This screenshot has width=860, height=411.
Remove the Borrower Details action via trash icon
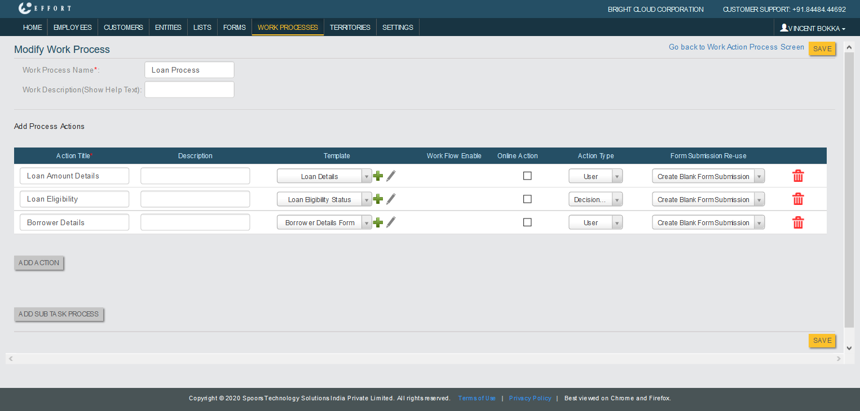[798, 222]
